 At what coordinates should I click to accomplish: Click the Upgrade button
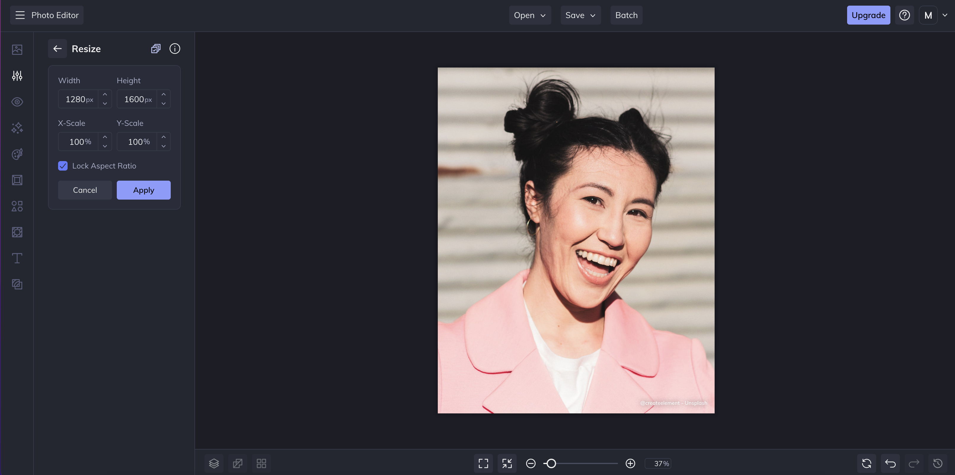[x=868, y=15]
